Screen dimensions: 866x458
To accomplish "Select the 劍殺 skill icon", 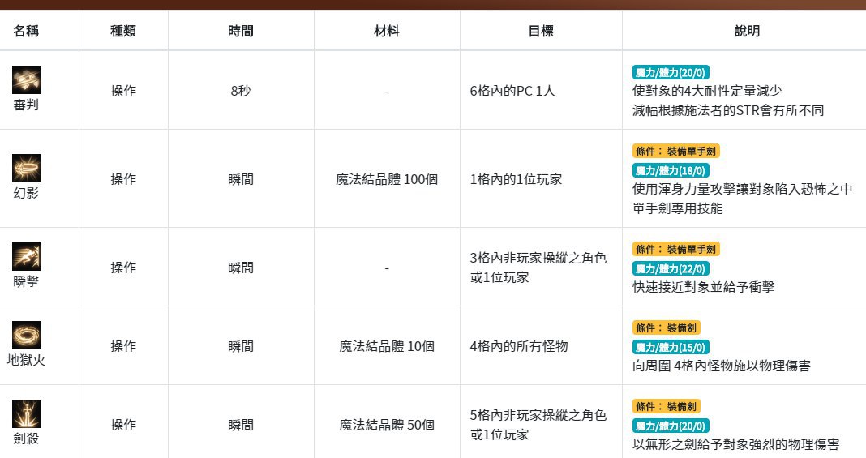I will coord(26,413).
